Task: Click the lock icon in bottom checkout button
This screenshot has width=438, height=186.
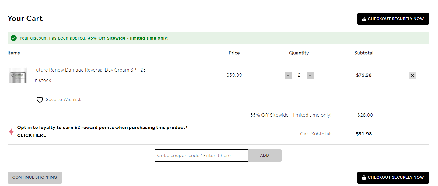Action: (364, 177)
